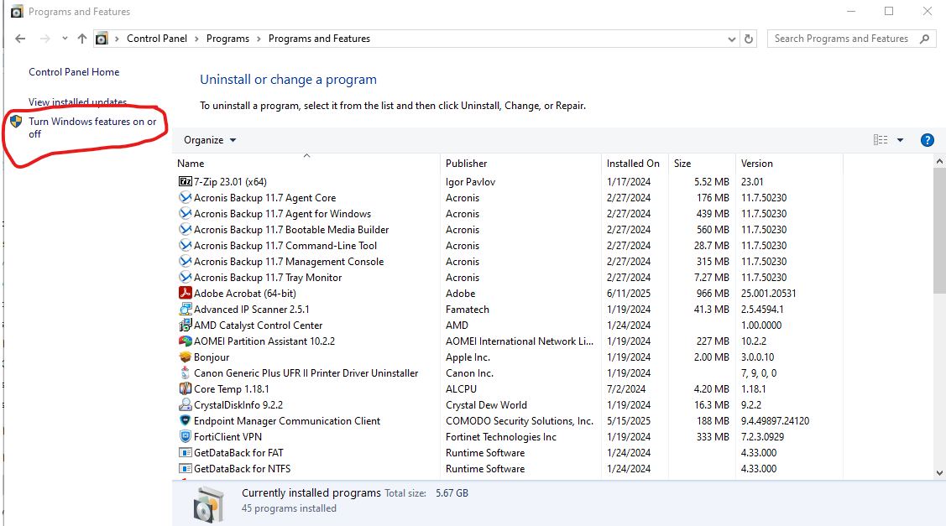Expand the view options dropdown arrow
The image size is (946, 526).
[x=900, y=140]
